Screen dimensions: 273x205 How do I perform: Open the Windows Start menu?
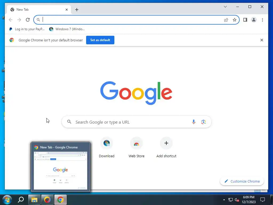[7, 200]
